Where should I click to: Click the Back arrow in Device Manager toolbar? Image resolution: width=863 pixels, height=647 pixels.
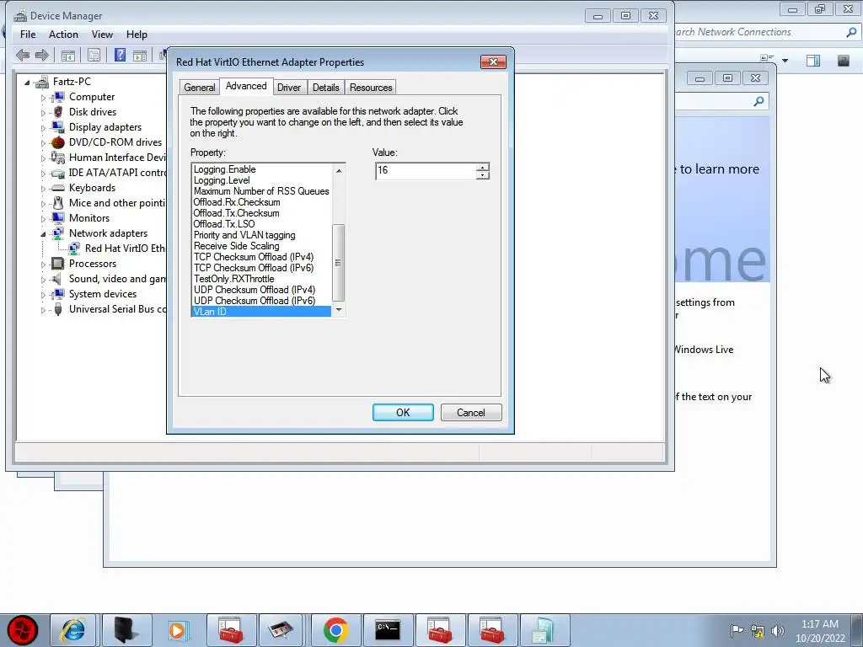[23, 55]
